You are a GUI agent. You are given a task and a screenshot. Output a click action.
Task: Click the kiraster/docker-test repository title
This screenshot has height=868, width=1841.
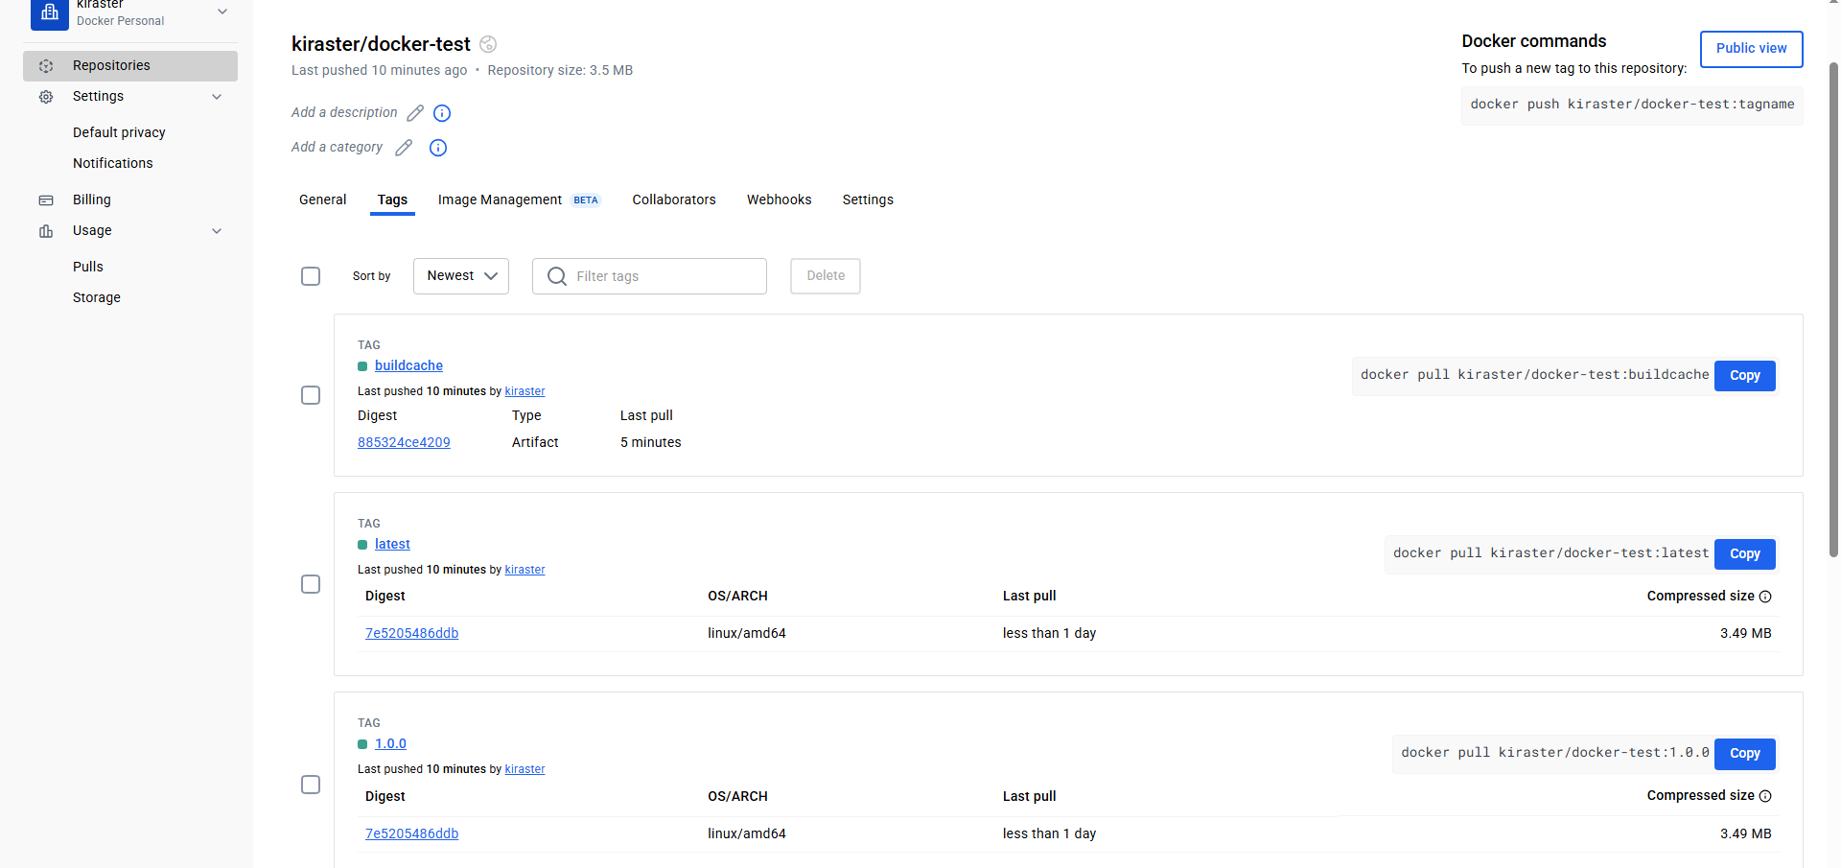381,44
